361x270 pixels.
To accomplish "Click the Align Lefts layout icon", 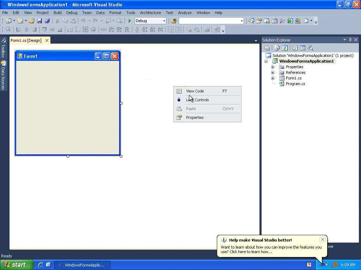I will [19, 30].
